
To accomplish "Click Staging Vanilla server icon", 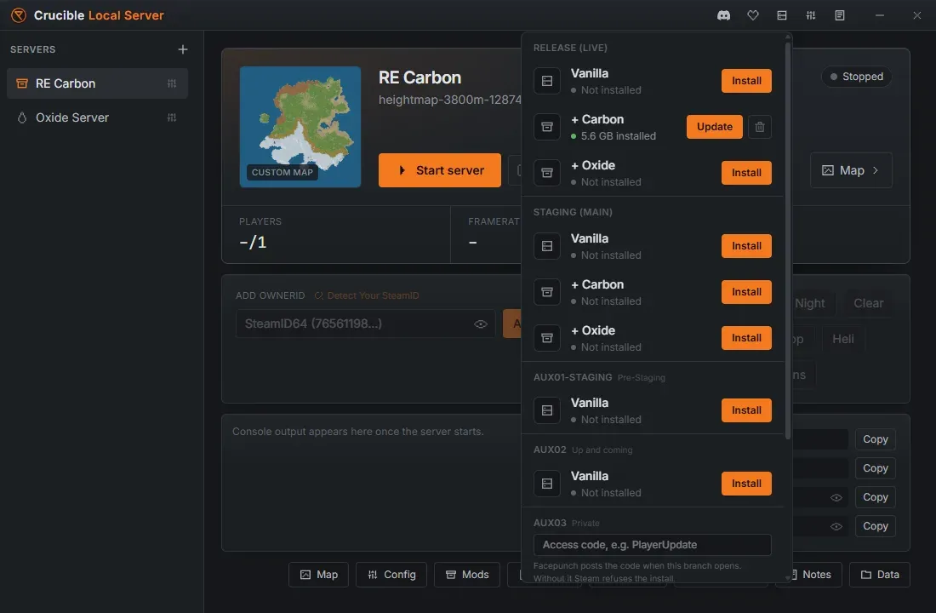I will click(547, 246).
